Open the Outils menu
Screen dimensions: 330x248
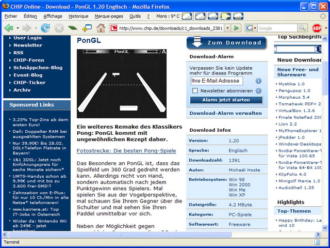[135, 16]
